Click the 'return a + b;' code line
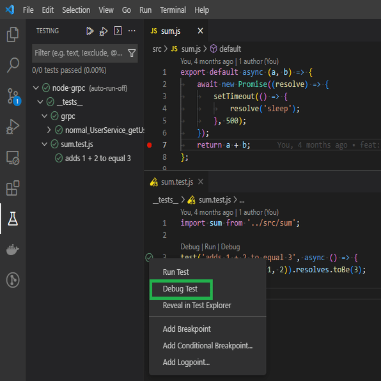The width and height of the screenshot is (381, 381). tap(223, 145)
